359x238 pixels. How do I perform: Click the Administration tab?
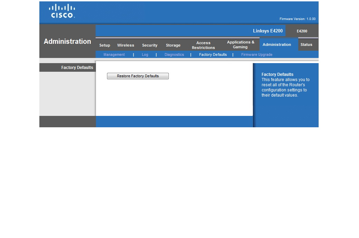pyautogui.click(x=276, y=44)
